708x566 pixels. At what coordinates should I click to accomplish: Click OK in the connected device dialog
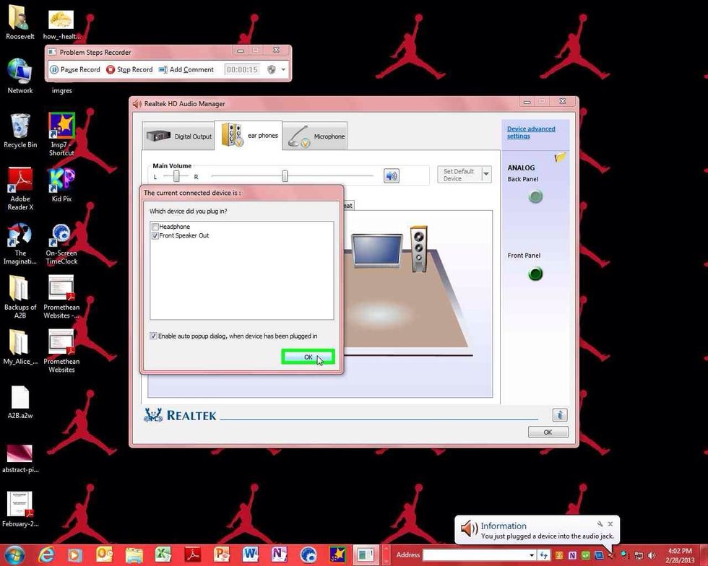tap(308, 357)
